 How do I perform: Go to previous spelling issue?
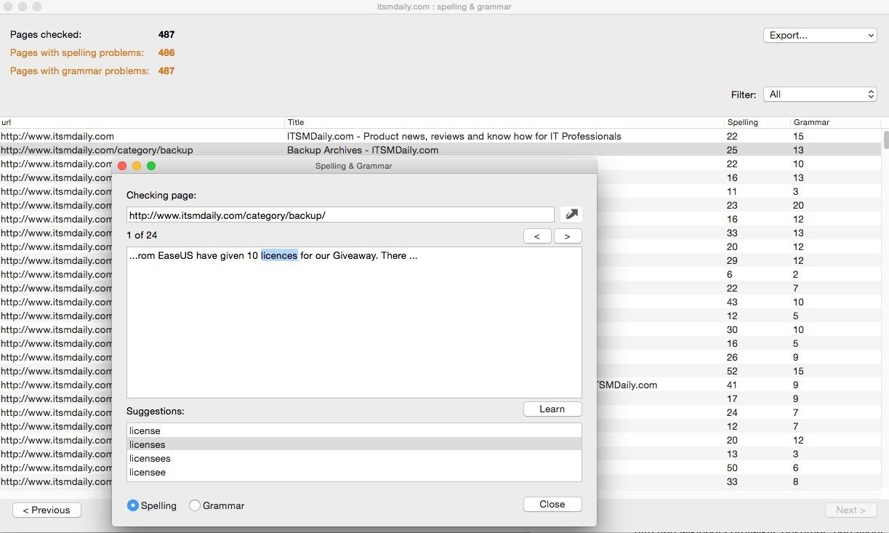click(537, 236)
